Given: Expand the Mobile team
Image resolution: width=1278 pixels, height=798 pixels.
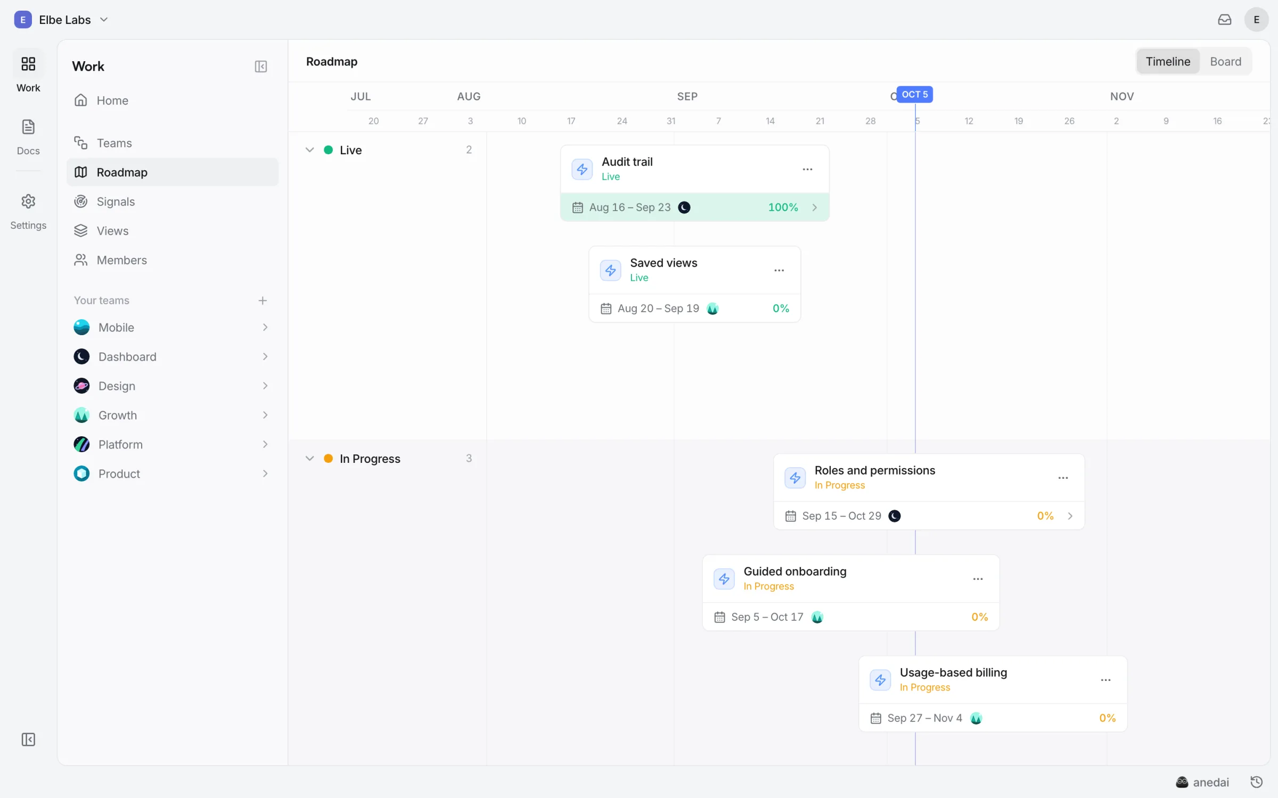Looking at the screenshot, I should (x=265, y=327).
